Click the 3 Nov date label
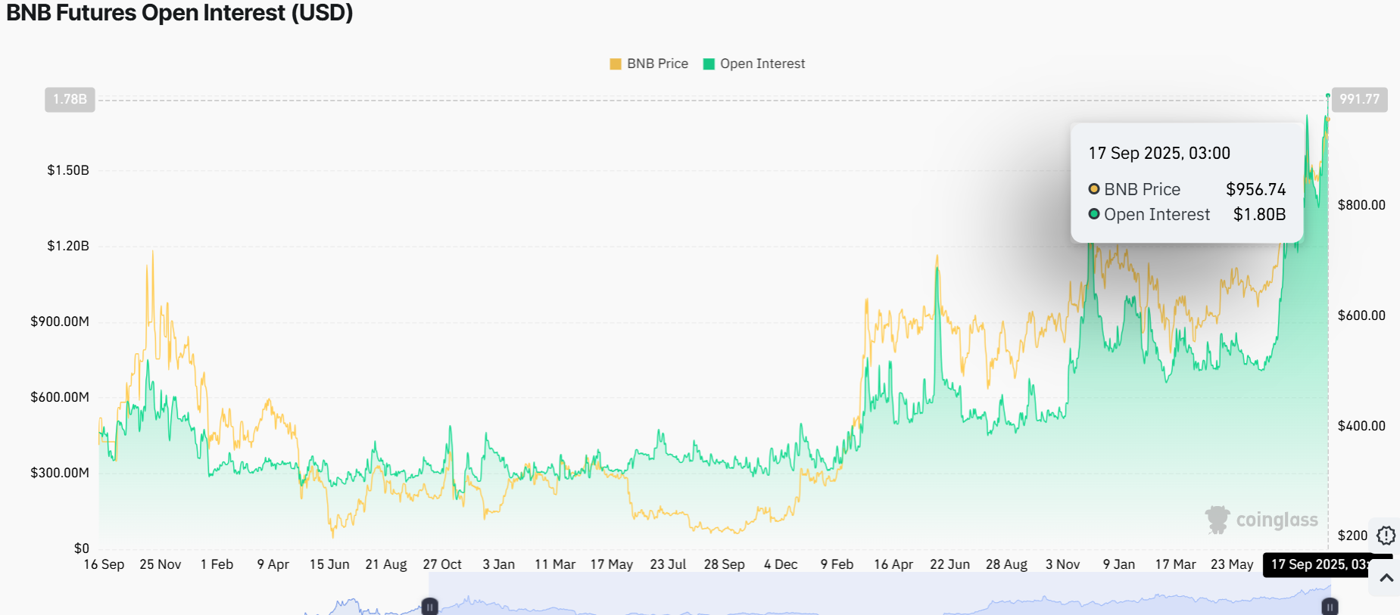This screenshot has height=615, width=1400. [1063, 564]
